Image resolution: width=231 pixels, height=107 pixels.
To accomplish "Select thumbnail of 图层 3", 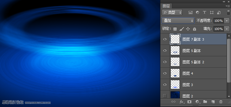I will pos(175,85).
